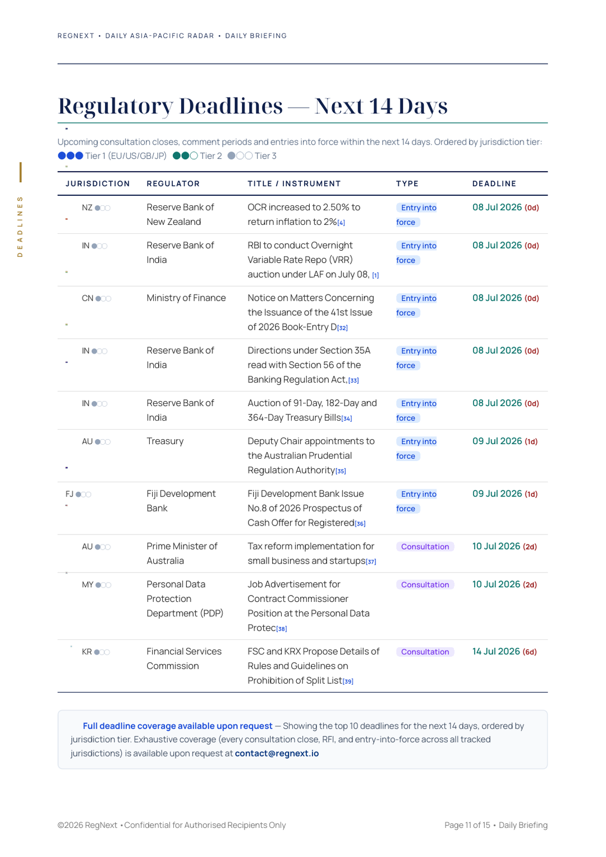
Task: Click the Entry into force tag for Fiji Development Bank
Action: (x=417, y=501)
